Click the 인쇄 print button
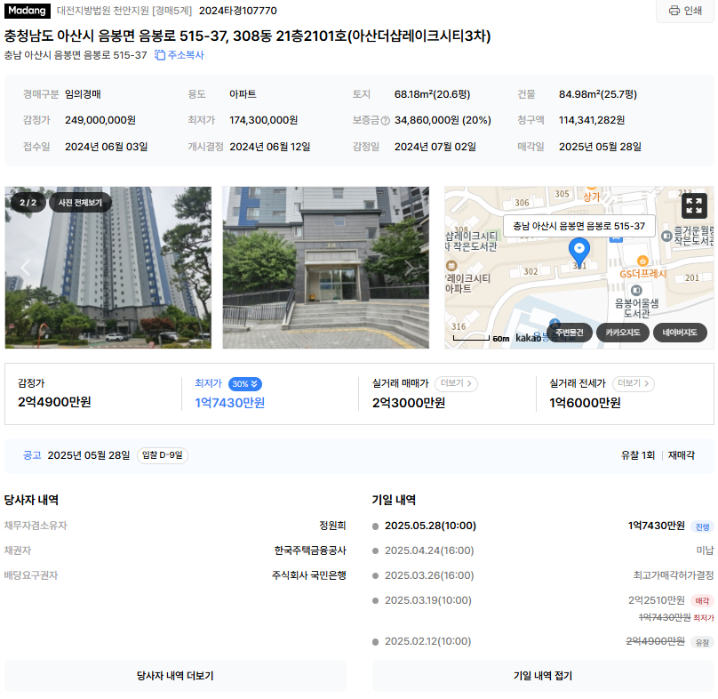The image size is (718, 699). [685, 11]
